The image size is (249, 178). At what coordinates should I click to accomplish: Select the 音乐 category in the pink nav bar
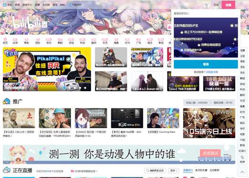[49, 41]
